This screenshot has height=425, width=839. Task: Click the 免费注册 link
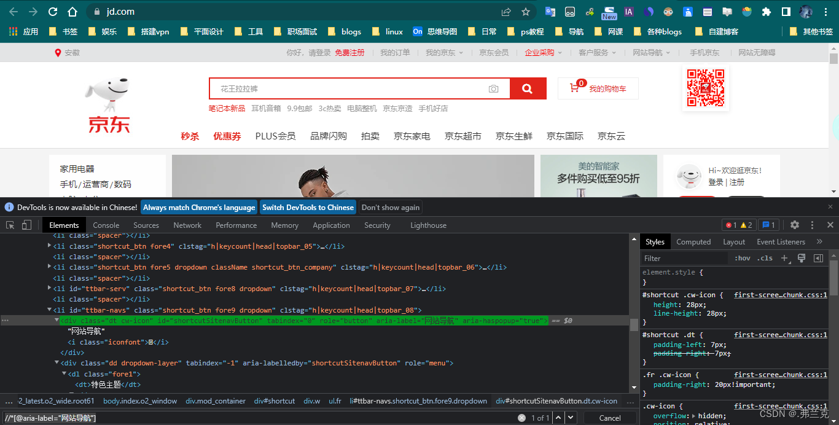[349, 52]
